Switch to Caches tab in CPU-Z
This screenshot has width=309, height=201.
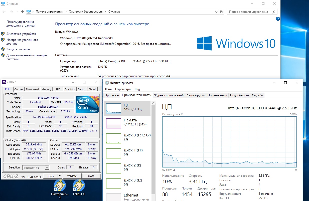[19, 89]
